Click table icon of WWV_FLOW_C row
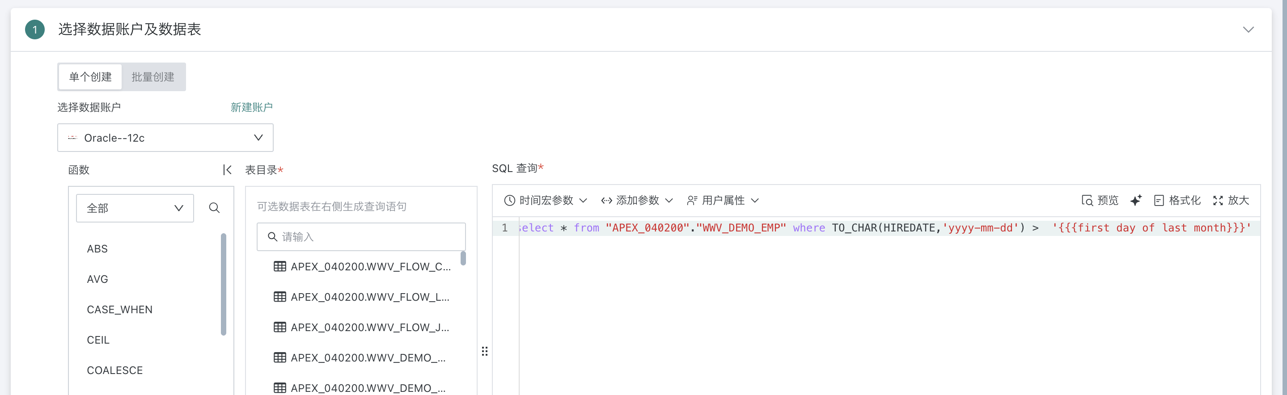This screenshot has width=1287, height=395. pos(280,267)
